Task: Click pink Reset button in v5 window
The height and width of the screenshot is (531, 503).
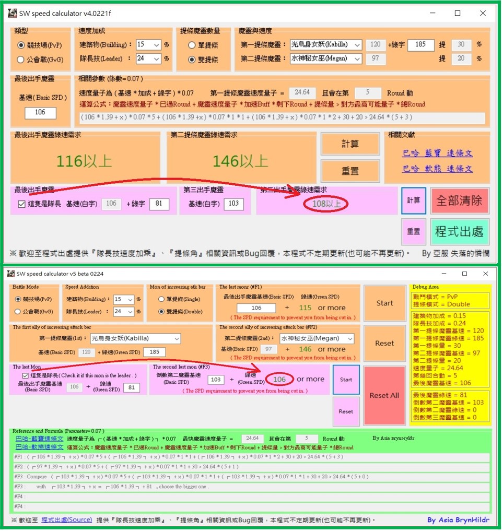Action: 346,411
